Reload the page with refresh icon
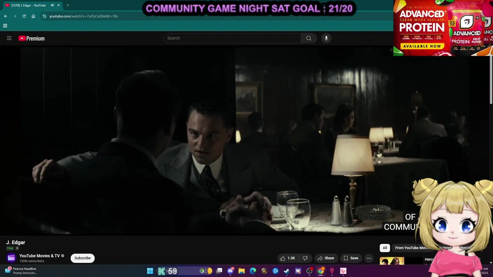This screenshot has width=493, height=277. point(24,16)
